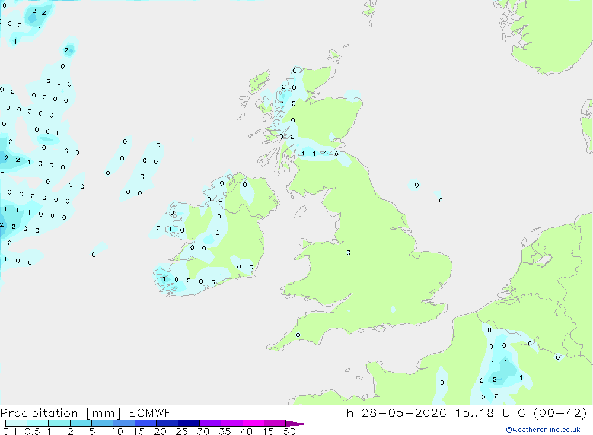Click the above-50 mm legend arrow tip
The width and height of the screenshot is (593, 435).
(x=297, y=424)
